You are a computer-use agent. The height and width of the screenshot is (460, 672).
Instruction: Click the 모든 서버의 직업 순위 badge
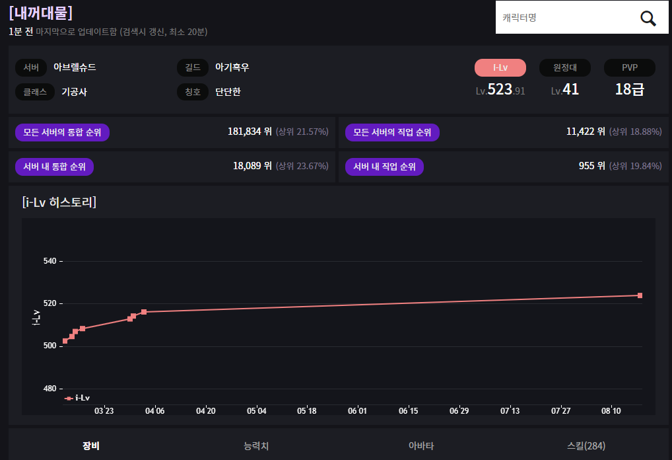[392, 132]
